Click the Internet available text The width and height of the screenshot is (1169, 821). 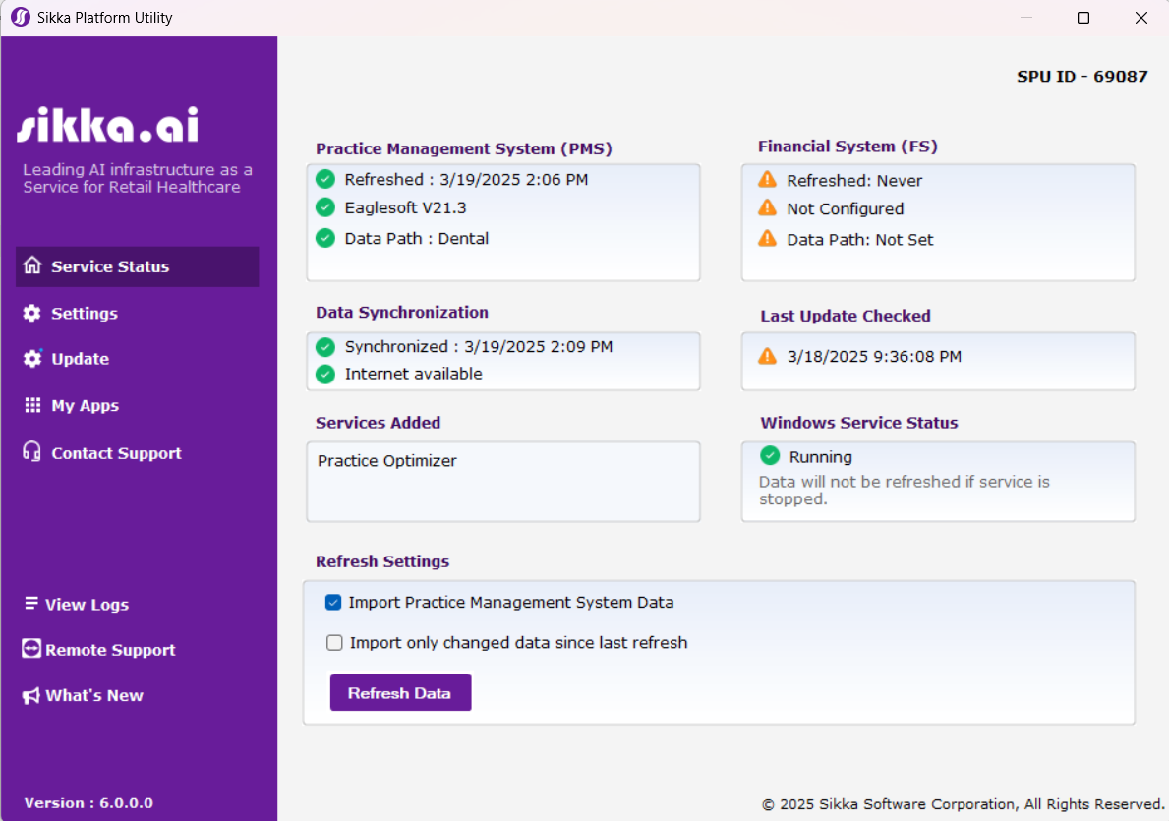(x=414, y=374)
